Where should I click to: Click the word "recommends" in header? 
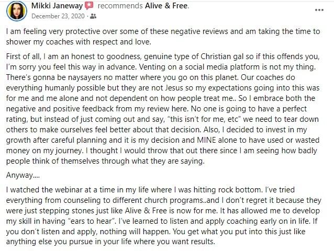120,6
